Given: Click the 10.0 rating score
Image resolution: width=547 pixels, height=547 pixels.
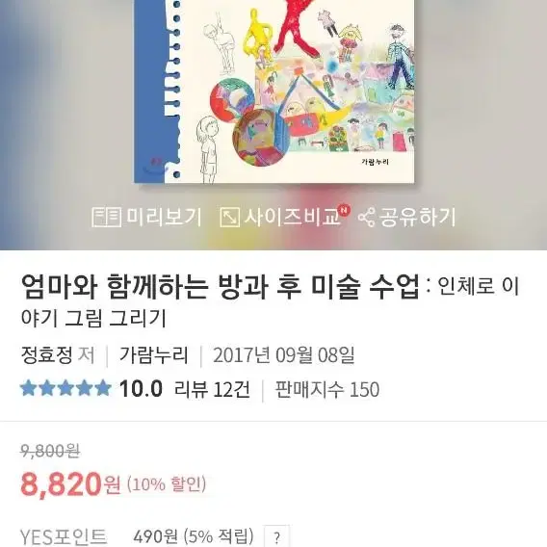Looking at the screenshot, I should pyautogui.click(x=141, y=389).
